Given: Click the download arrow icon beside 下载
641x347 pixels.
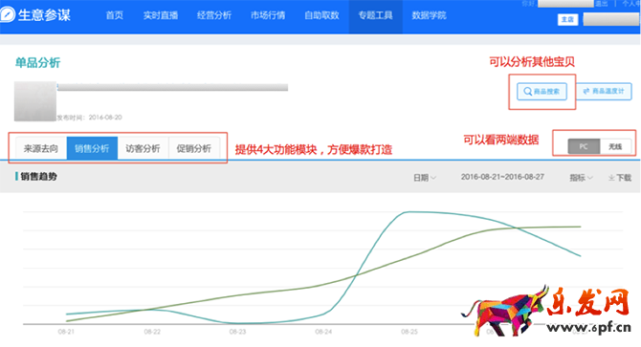Looking at the screenshot, I should [611, 178].
